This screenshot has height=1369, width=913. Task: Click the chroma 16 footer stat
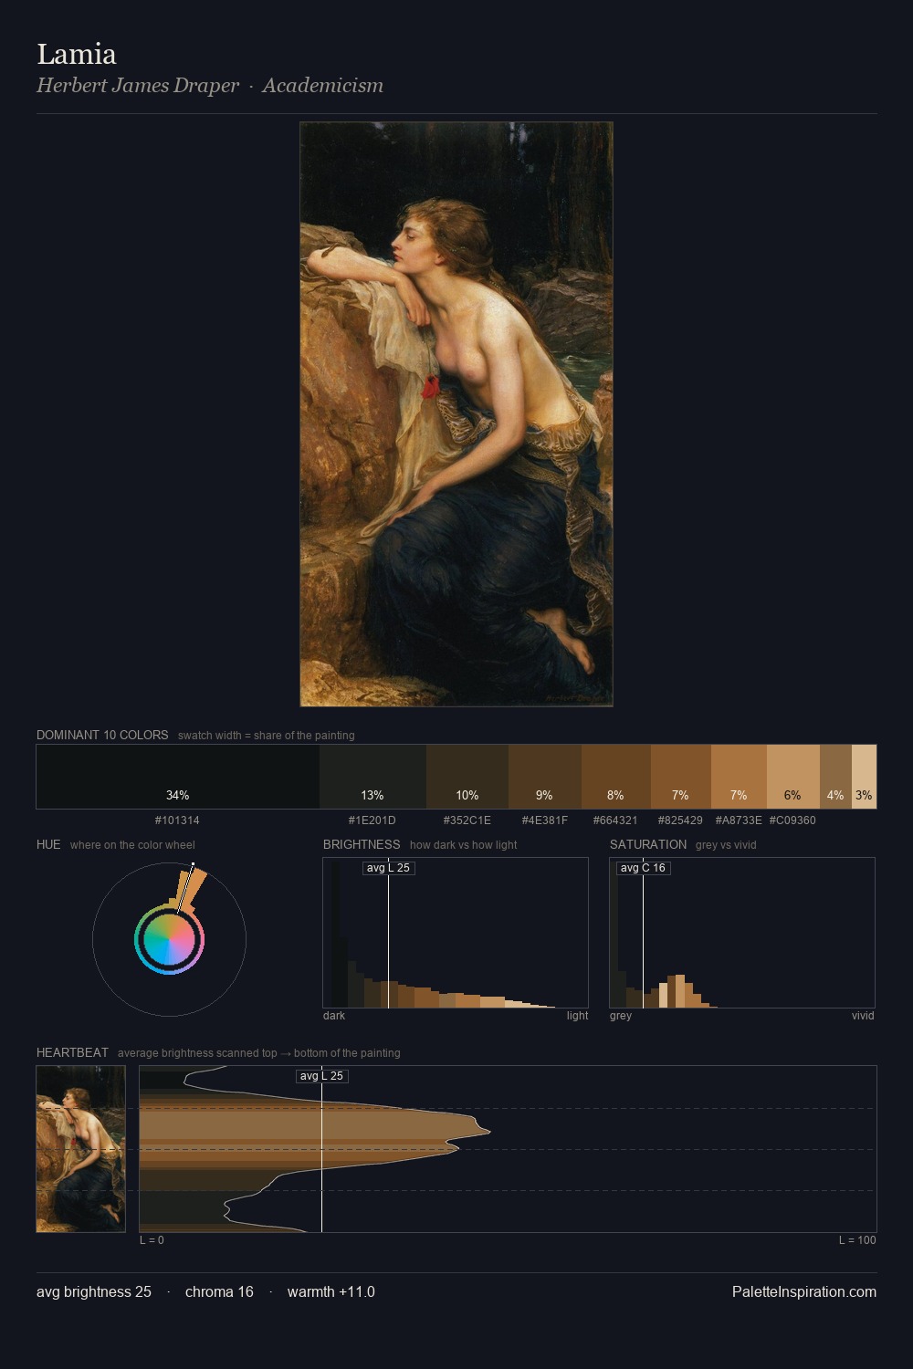click(x=219, y=1292)
